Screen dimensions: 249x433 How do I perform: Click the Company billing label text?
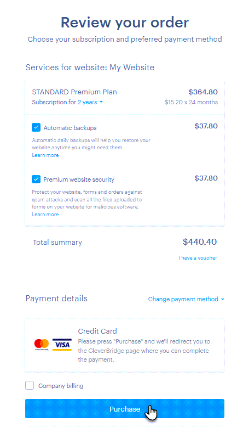[61, 386]
